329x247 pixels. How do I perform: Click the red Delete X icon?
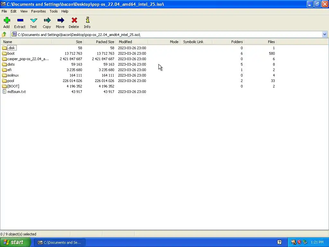(74, 20)
